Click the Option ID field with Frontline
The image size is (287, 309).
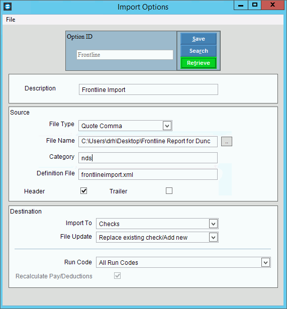click(125, 55)
